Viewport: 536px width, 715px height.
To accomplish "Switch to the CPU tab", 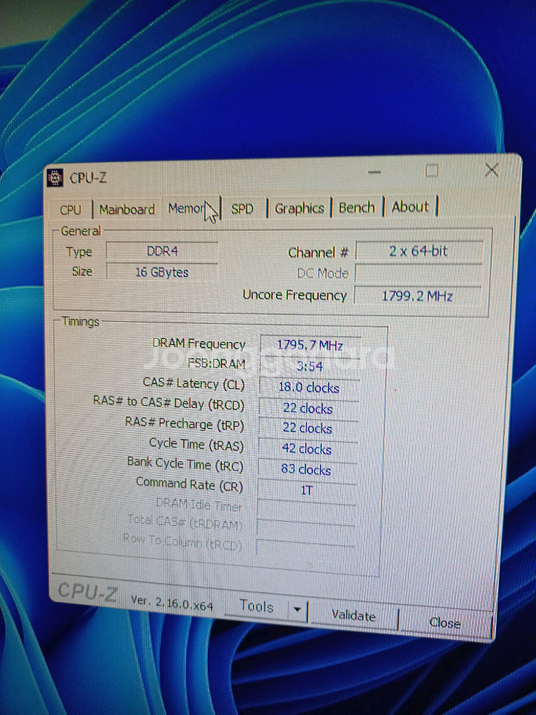I will [x=71, y=209].
